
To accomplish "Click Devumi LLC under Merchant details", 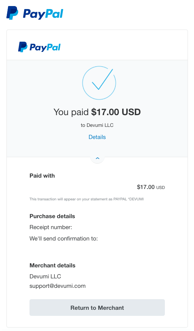I will pyautogui.click(x=45, y=276).
